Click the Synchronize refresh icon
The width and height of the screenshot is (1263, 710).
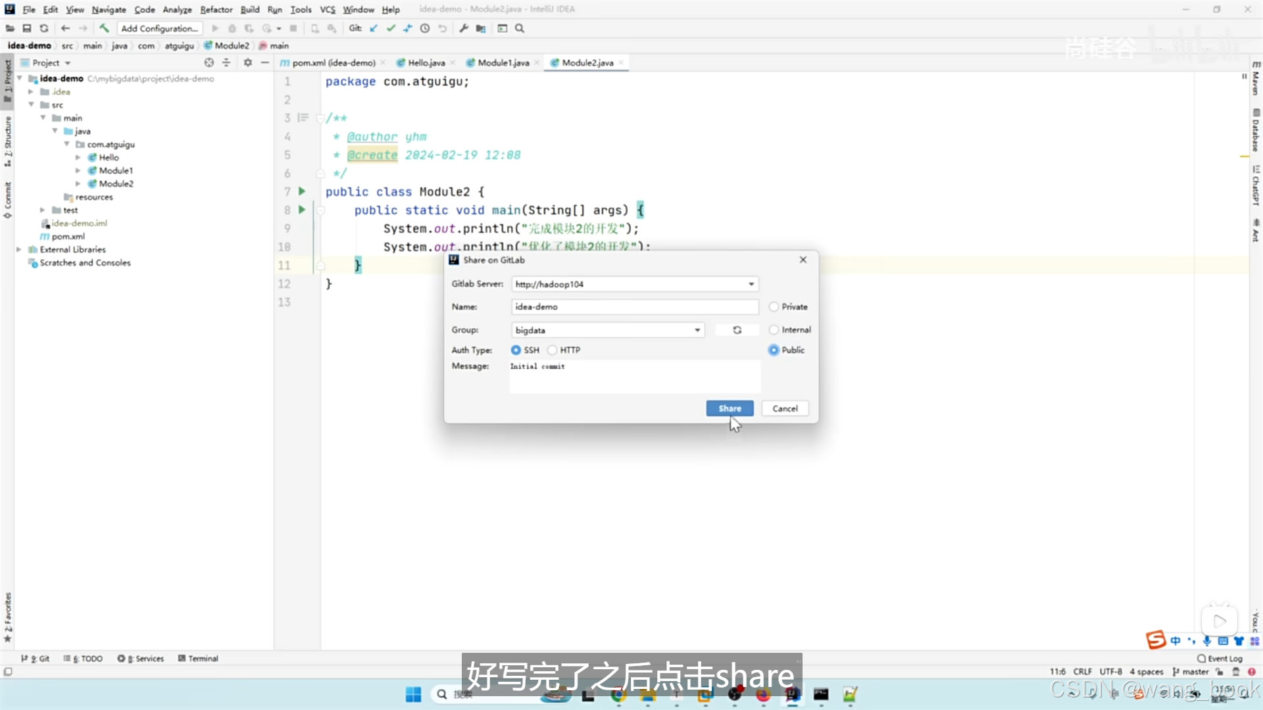(x=44, y=28)
